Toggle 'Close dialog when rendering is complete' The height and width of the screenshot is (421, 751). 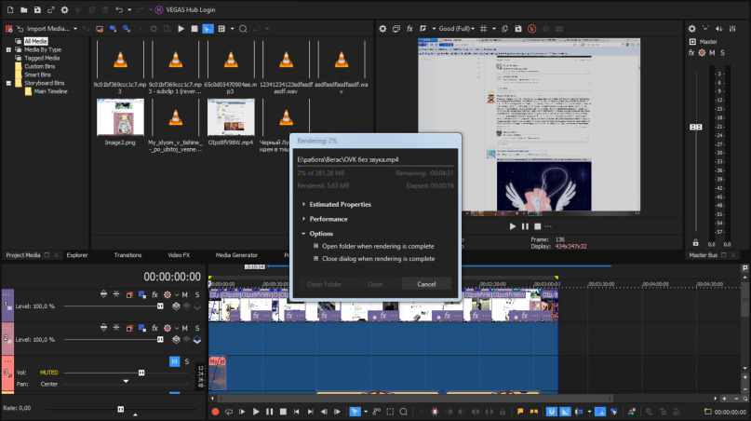[x=316, y=258]
